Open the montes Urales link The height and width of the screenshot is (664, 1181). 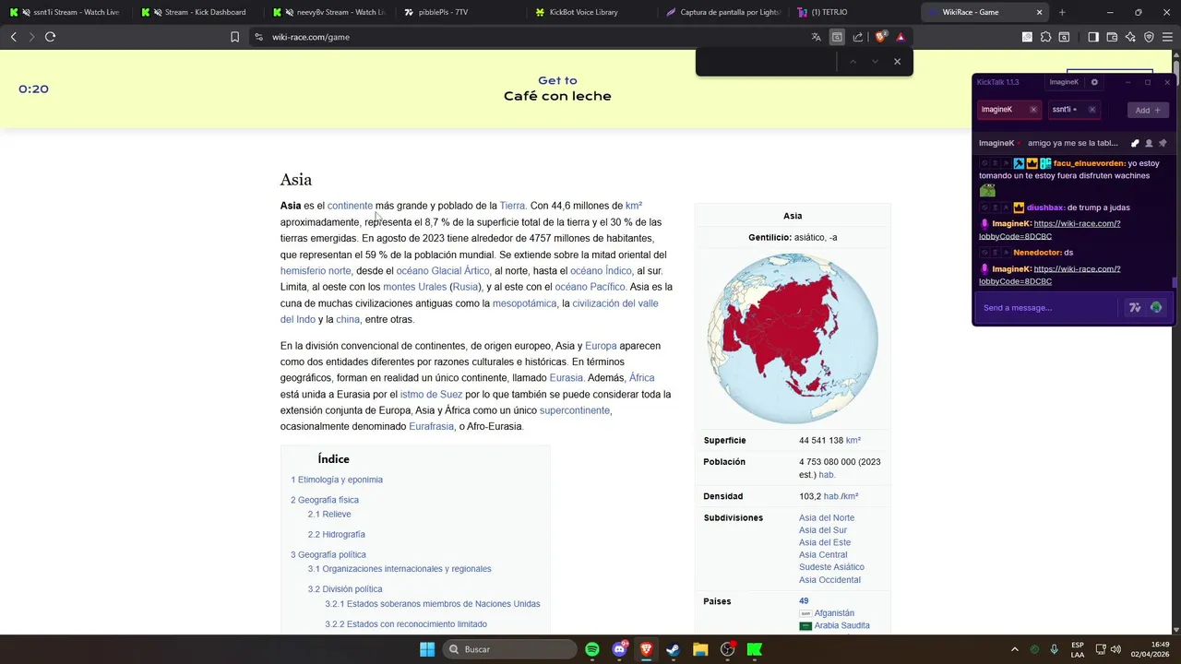(414, 287)
